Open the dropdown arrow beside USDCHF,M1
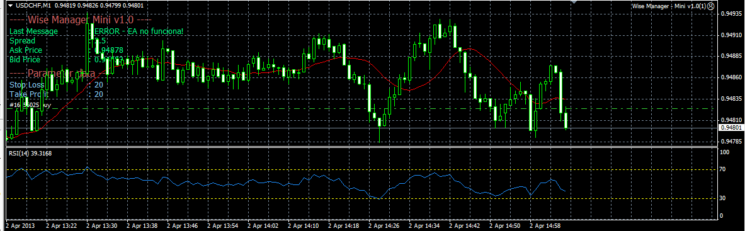The image size is (745, 231). coord(9,6)
